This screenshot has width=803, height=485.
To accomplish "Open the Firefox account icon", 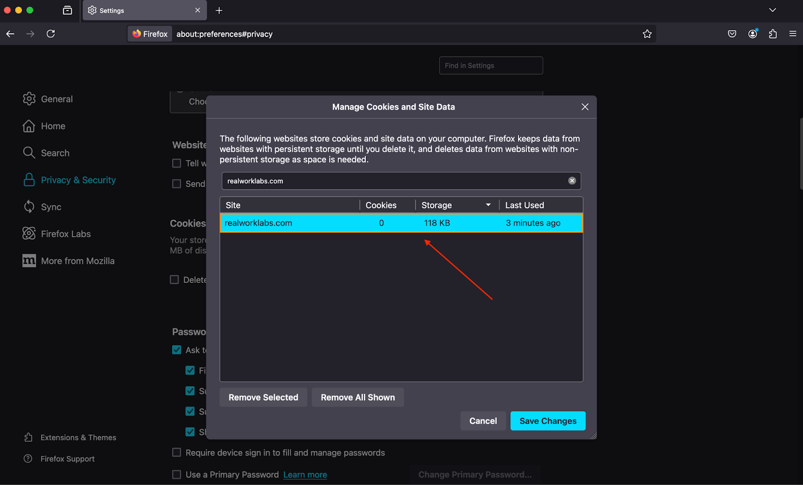I will tap(753, 34).
